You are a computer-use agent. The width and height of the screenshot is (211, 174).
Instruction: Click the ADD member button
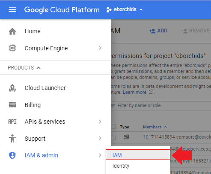click(158, 31)
